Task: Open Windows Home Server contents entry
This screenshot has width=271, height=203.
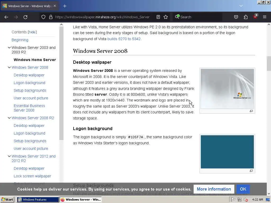Action: click(35, 60)
